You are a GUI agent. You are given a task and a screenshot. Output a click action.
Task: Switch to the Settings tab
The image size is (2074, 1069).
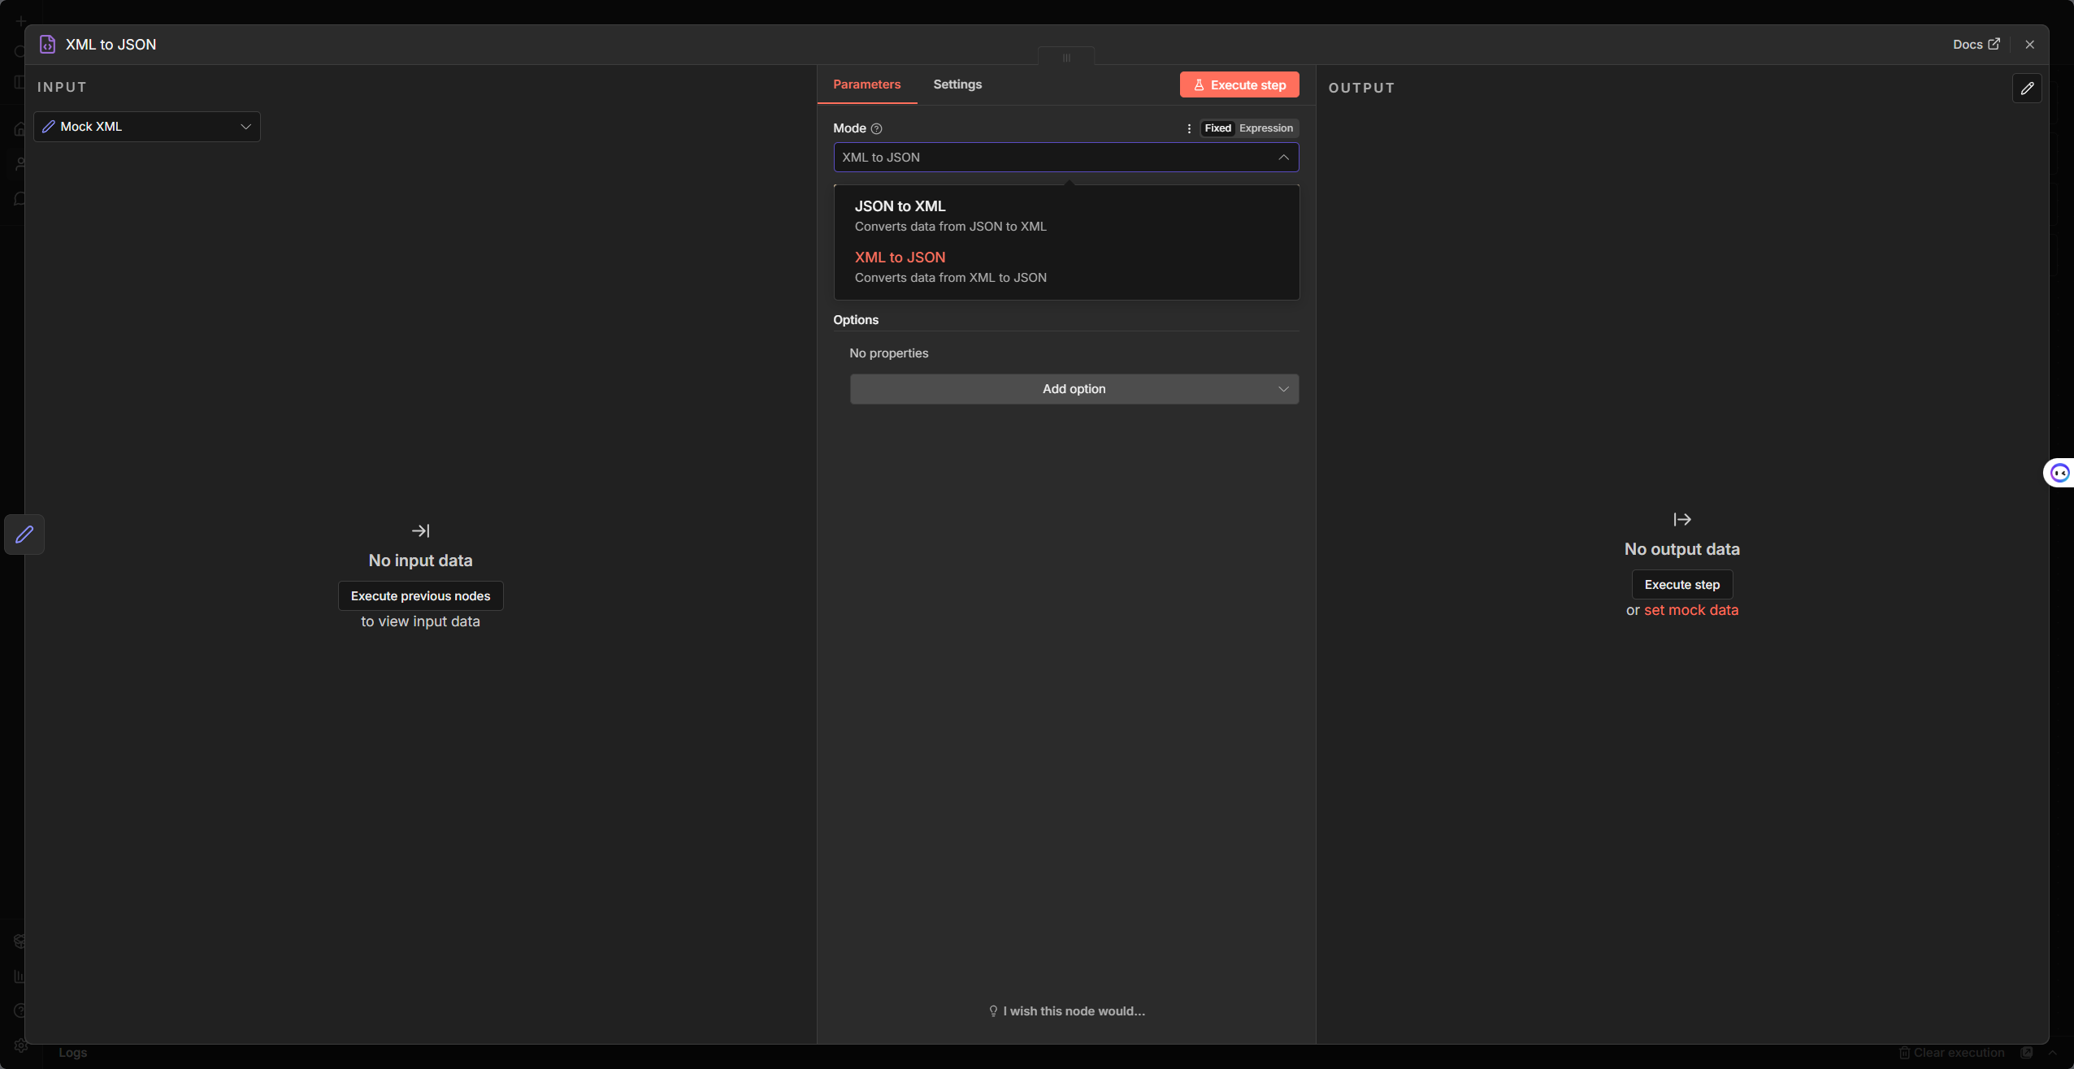tap(957, 84)
